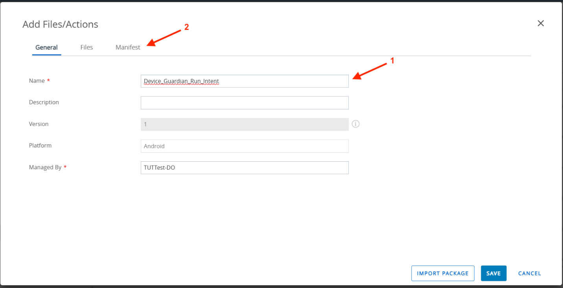Close the Add Files/Actions dialog
This screenshot has width=563, height=288.
click(541, 24)
